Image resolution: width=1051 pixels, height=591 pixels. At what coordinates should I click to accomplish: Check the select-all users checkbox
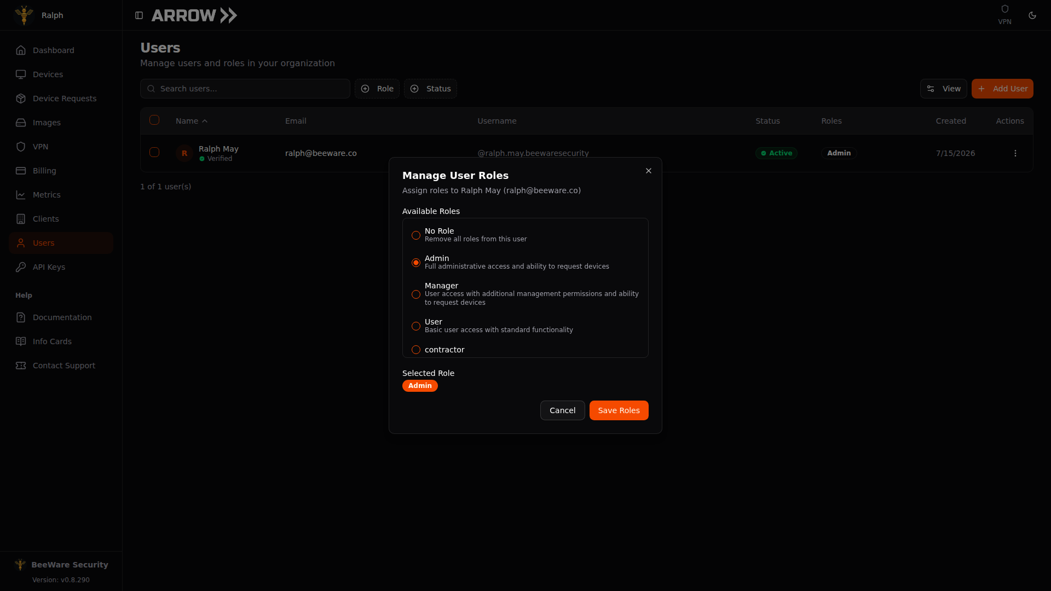[154, 120]
